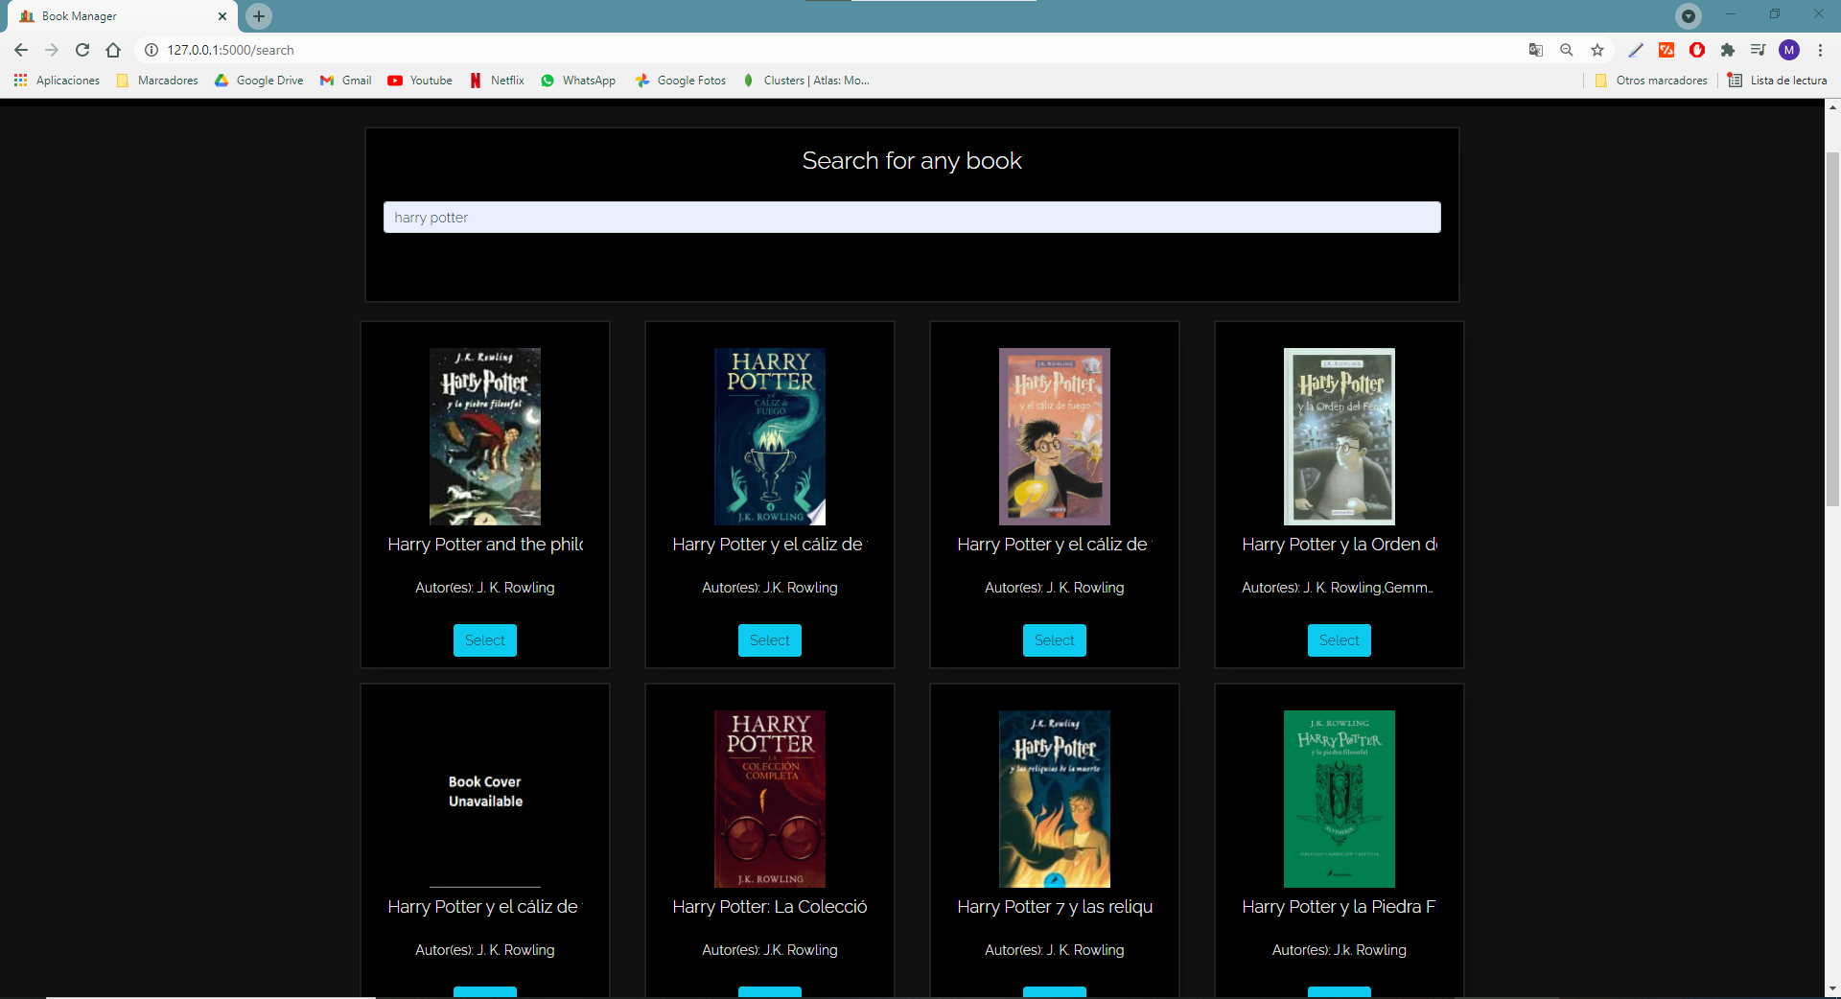The height and width of the screenshot is (999, 1841).
Task: Open the Youtube bookmark
Action: pos(420,81)
